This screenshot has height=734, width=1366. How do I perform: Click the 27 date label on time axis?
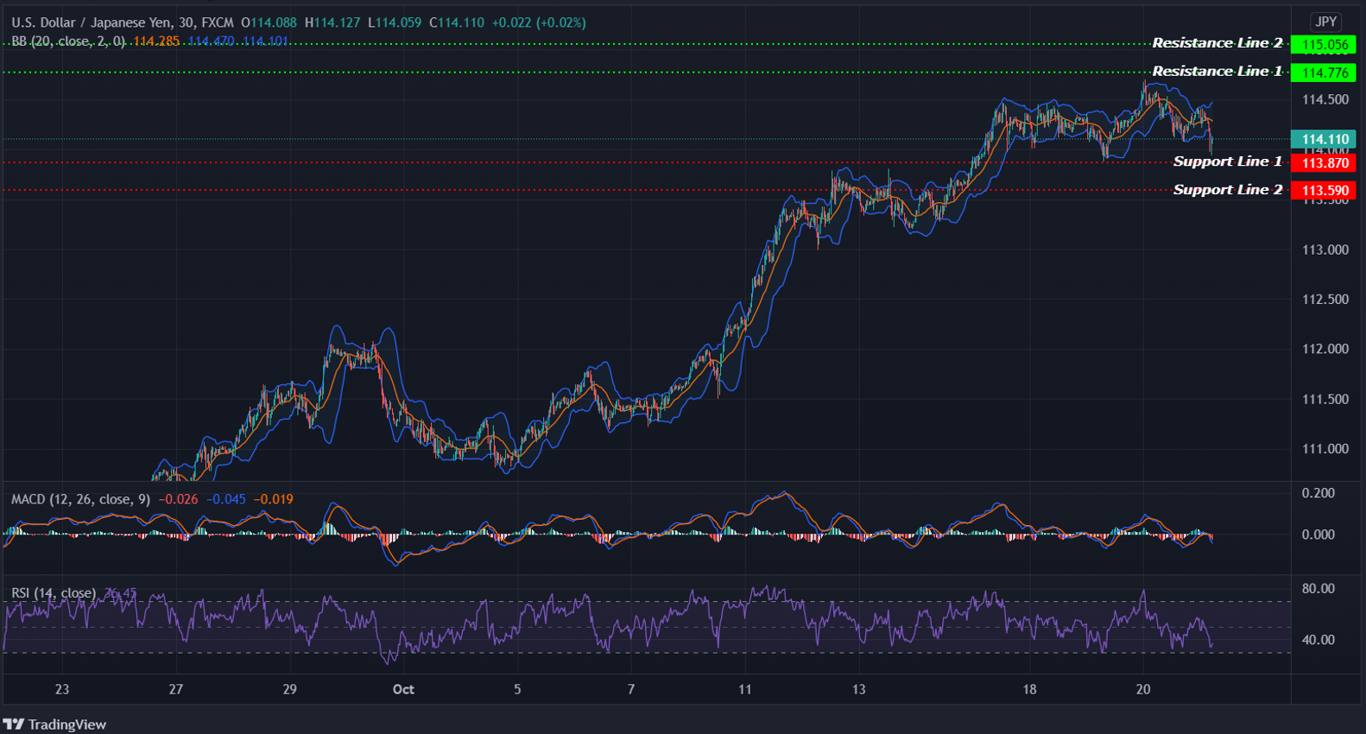click(x=176, y=689)
